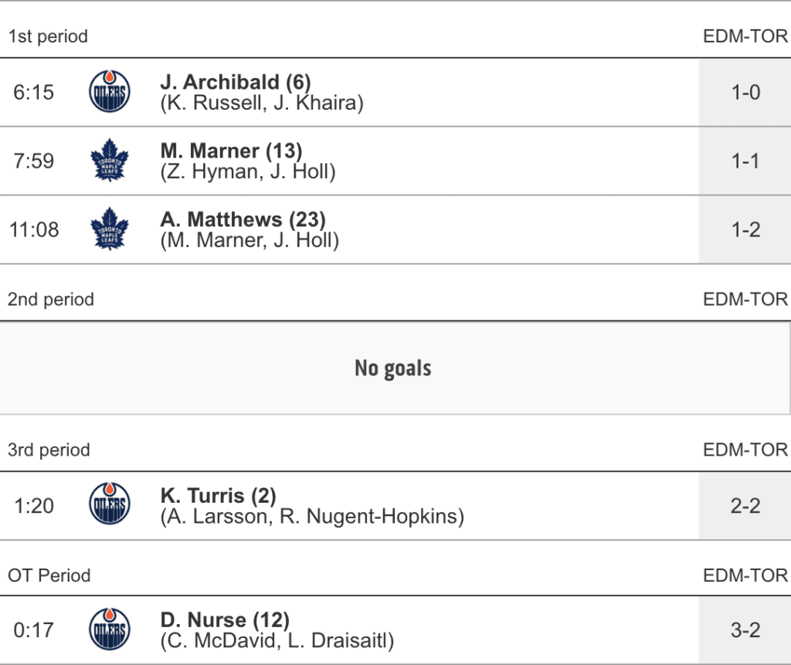791x665 pixels.
Task: Select goal scorer A. Matthews (23)
Action: (243, 219)
